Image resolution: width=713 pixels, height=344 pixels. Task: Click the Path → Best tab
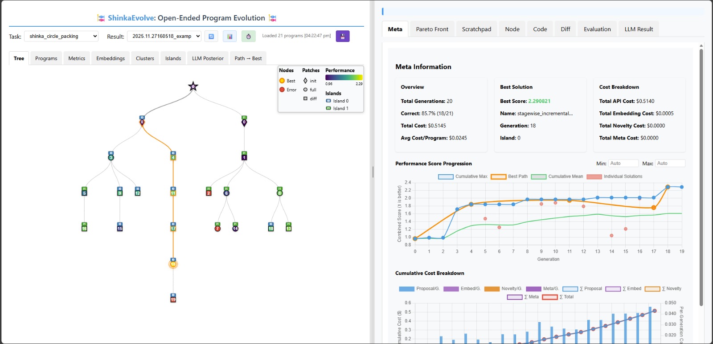tap(248, 58)
